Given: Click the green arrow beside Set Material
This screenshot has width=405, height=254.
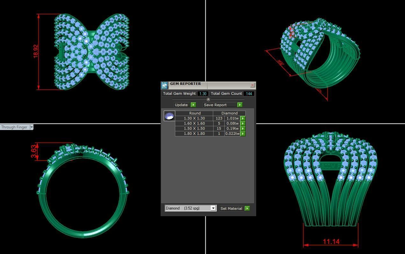Looking at the screenshot, I should coord(247,209).
